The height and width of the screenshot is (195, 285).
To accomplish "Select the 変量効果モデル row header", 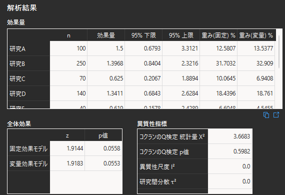I will (x=28, y=163).
